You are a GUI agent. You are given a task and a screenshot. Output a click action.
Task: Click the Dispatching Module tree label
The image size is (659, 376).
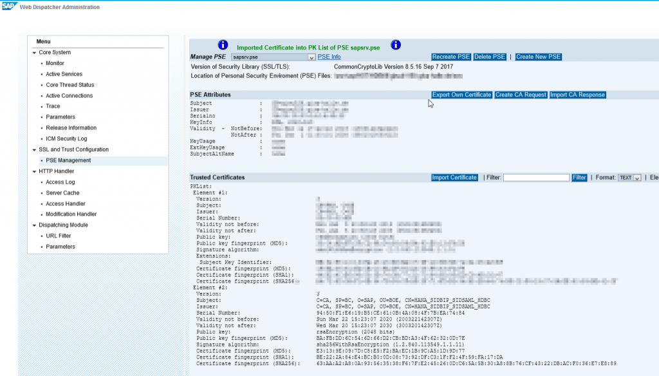pos(64,225)
